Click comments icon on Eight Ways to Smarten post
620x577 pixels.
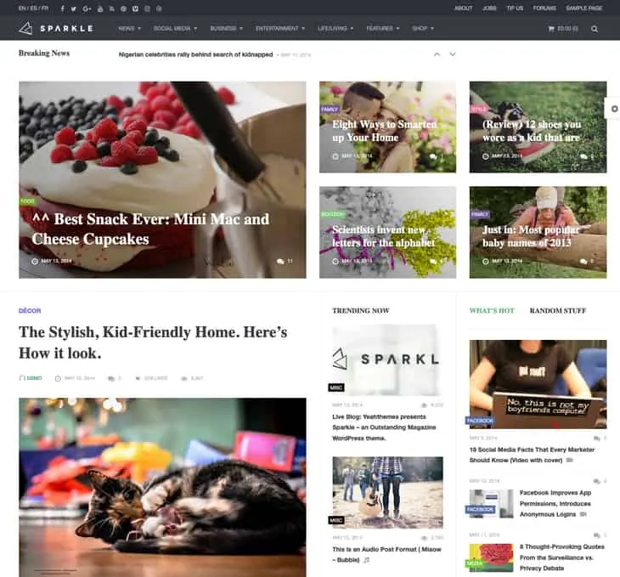pos(433,156)
